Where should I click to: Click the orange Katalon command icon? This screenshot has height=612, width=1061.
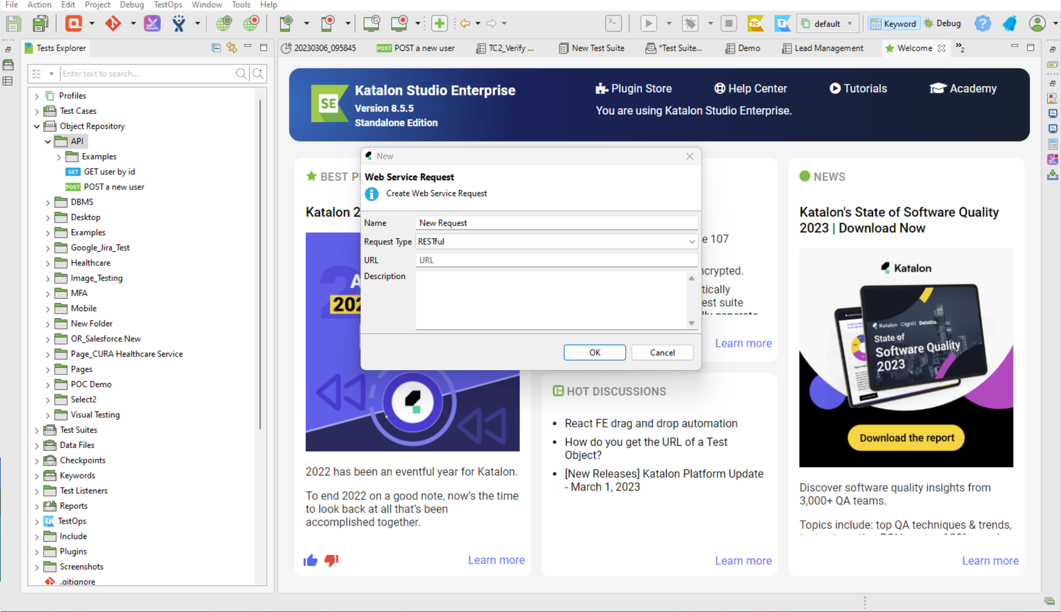pyautogui.click(x=73, y=23)
